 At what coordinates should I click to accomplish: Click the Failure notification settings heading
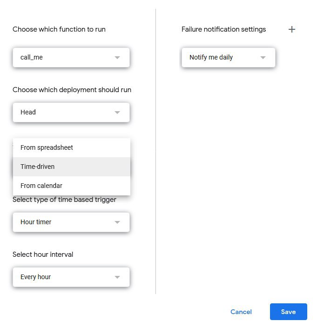pos(223,29)
